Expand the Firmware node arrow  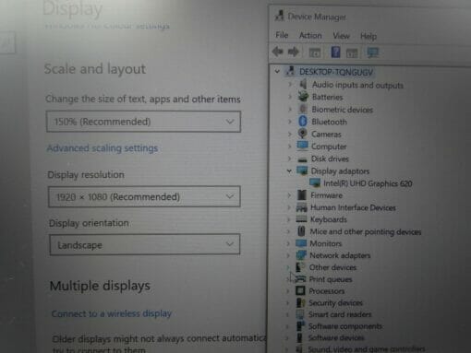pos(289,195)
